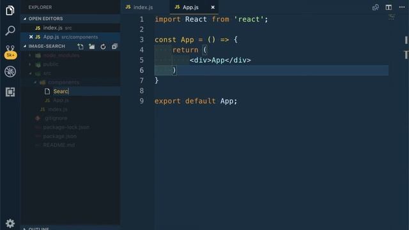Screen dimensions: 409x230
Task: Click line number 1 in gutter
Action: point(142,19)
